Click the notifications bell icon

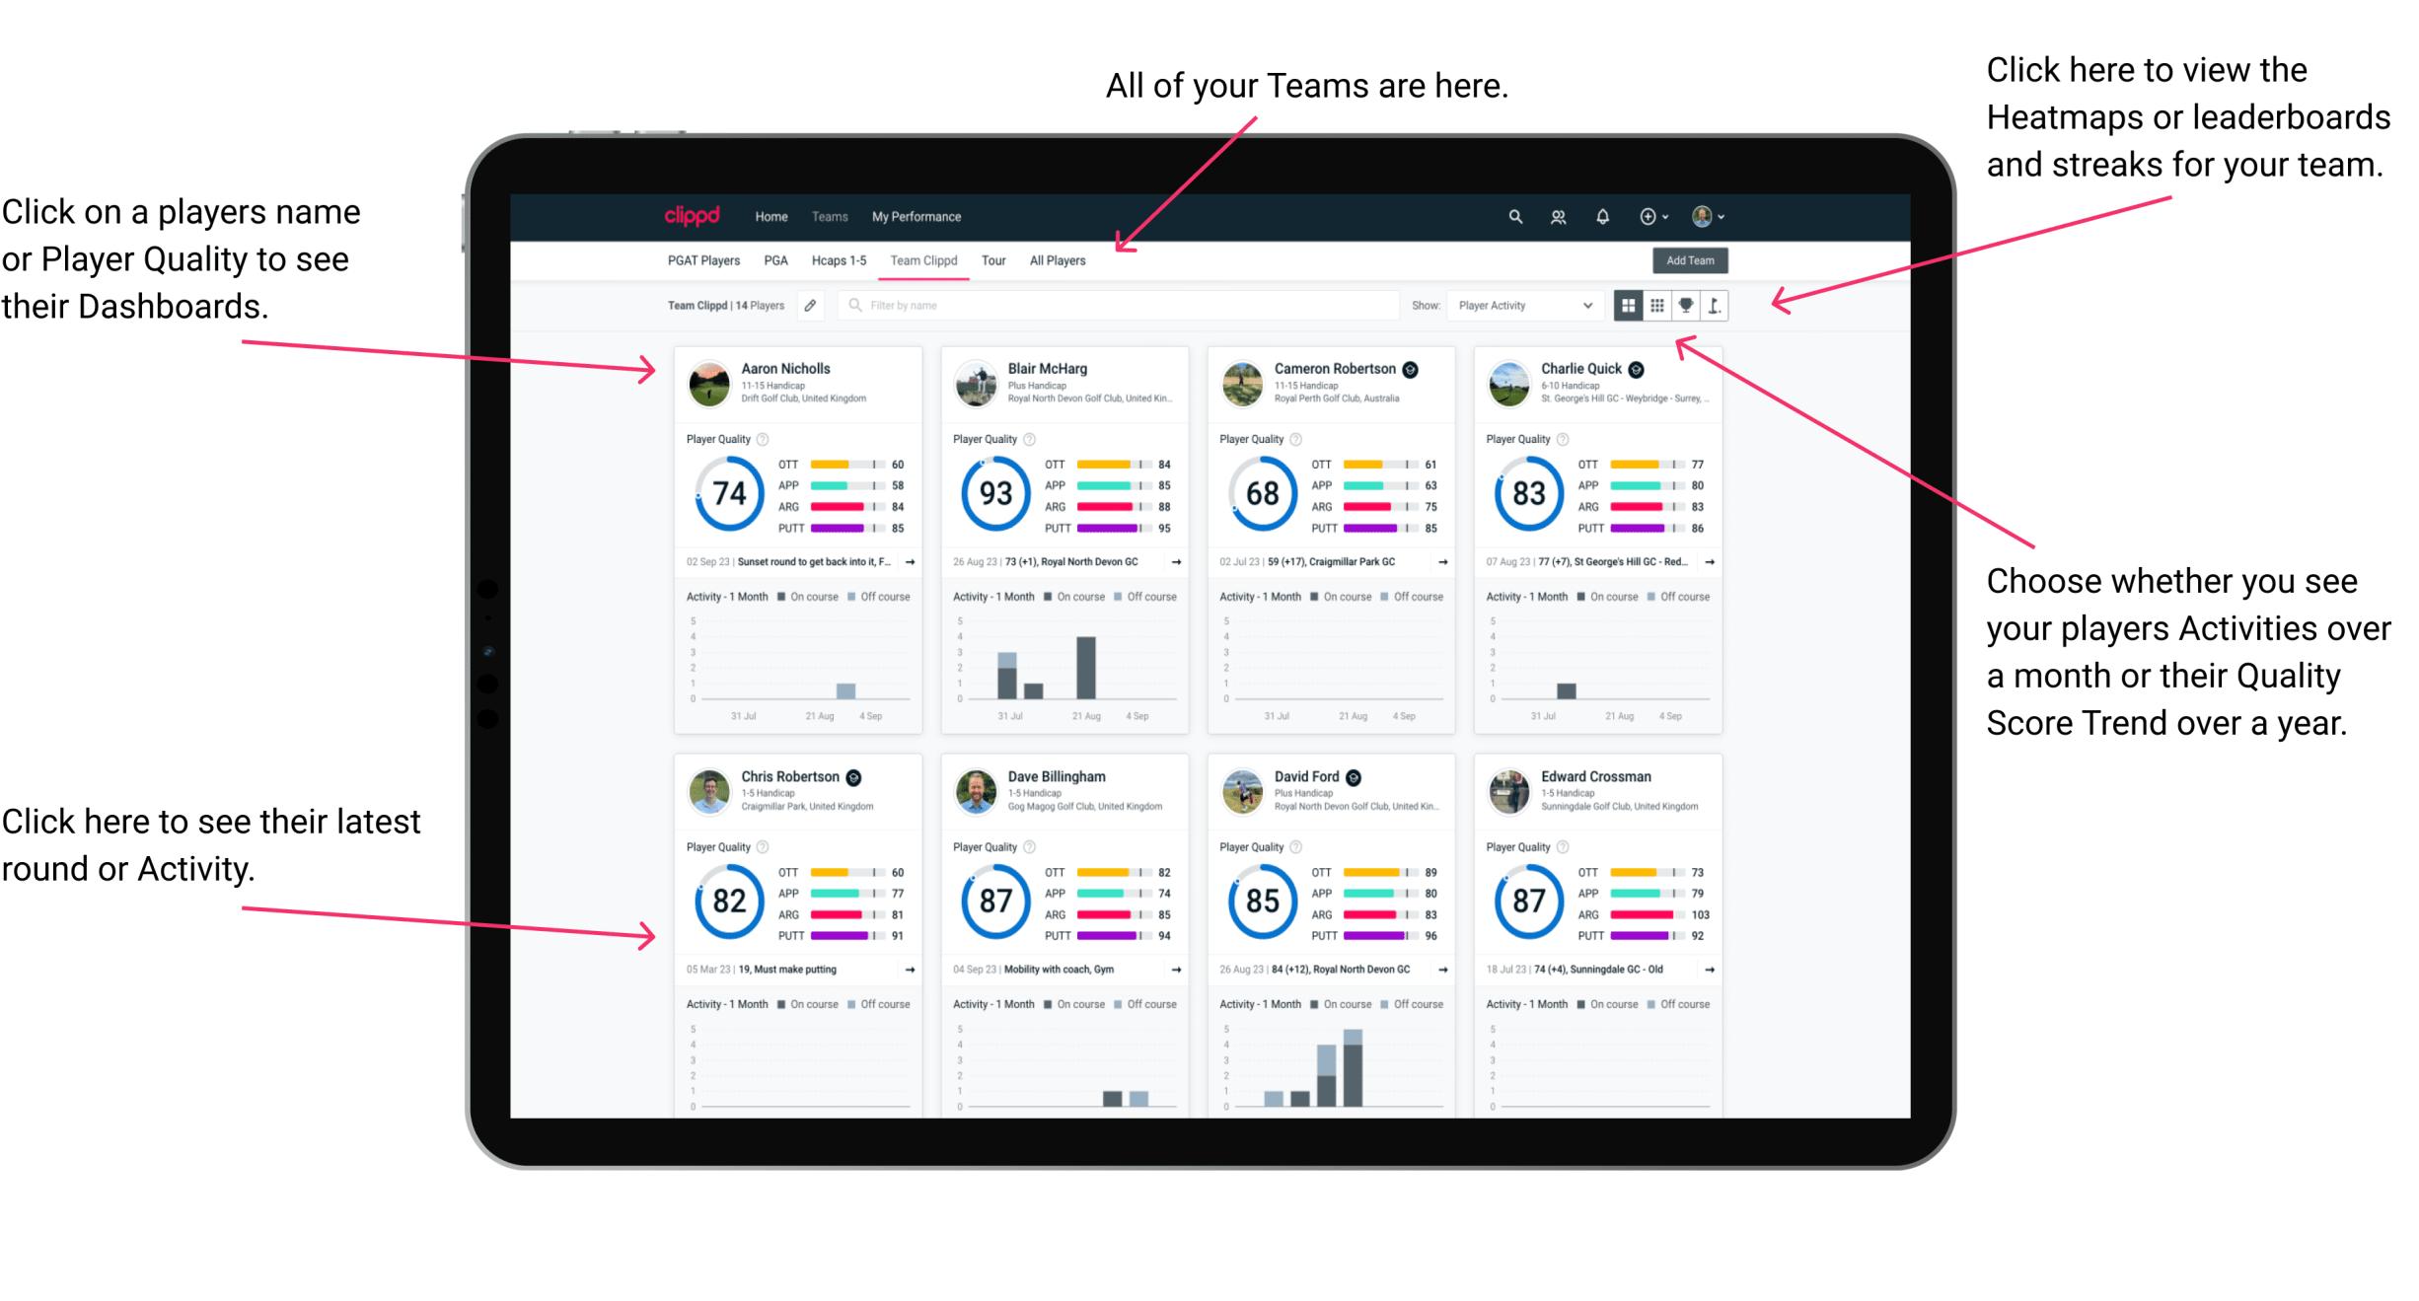tap(1603, 215)
